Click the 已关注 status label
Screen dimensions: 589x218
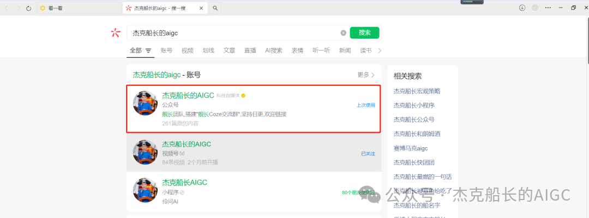coord(368,153)
